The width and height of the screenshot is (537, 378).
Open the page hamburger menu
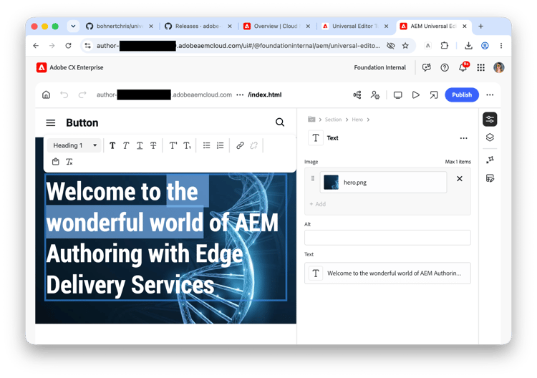[x=51, y=122]
